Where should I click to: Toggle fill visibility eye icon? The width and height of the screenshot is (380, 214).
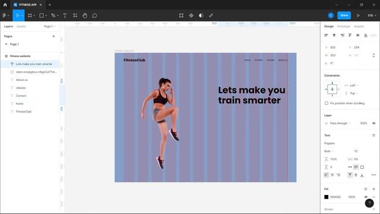[x=366, y=197]
